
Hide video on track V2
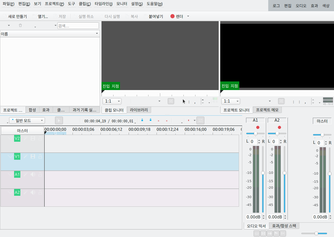click(33, 138)
